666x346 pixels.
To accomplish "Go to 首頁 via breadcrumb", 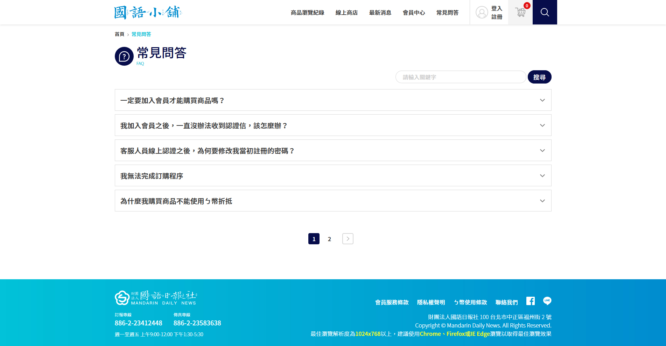I will (119, 34).
